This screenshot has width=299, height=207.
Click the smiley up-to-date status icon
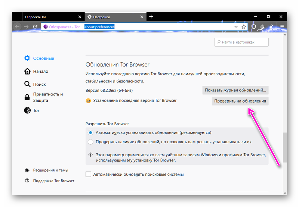[88, 101]
